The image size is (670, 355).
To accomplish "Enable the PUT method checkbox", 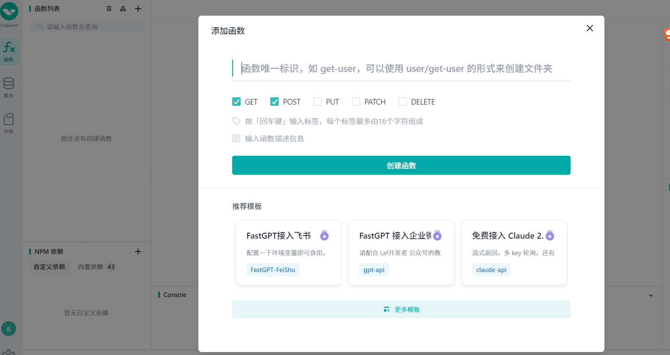I will [x=318, y=102].
